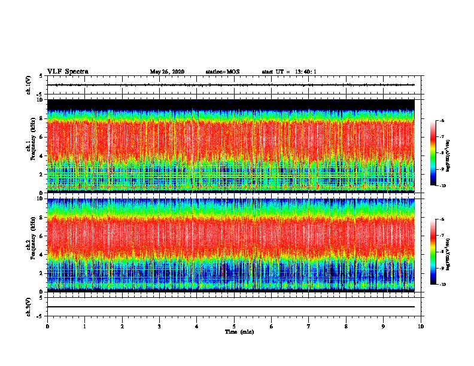Click time-axis tick label "3"
Screen dimensions: 474x366
pos(159,327)
